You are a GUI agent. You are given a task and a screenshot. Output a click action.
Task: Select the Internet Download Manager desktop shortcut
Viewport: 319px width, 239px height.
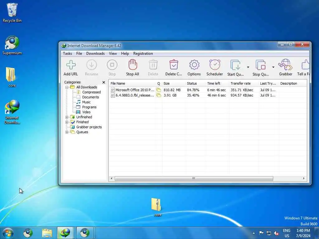12,112
